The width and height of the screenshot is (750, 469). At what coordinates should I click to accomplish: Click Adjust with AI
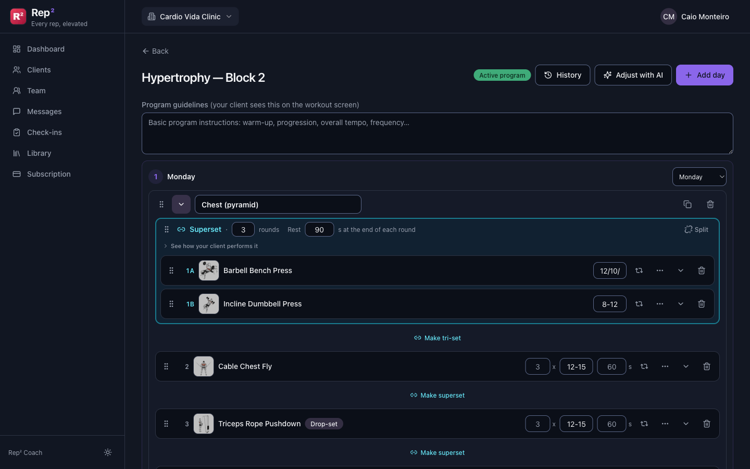click(633, 75)
